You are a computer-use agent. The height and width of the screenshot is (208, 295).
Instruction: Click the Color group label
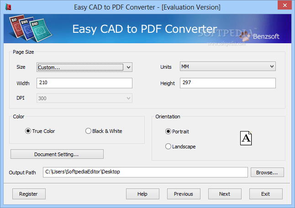point(18,117)
